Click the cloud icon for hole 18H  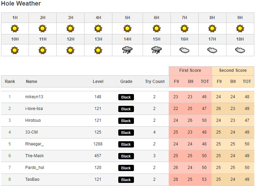point(240,50)
